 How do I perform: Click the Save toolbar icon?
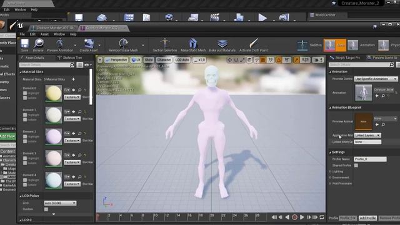(25, 44)
